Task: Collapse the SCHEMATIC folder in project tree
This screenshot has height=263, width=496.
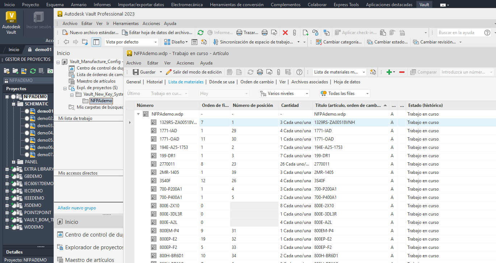Action: (14, 104)
